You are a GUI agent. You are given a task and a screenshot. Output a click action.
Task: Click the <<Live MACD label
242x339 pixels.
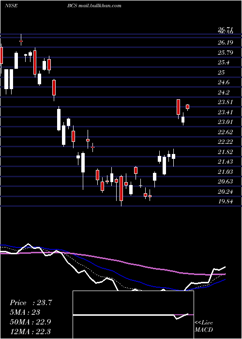point(204,326)
